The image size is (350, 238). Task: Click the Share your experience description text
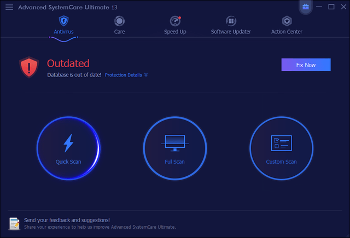point(100,227)
